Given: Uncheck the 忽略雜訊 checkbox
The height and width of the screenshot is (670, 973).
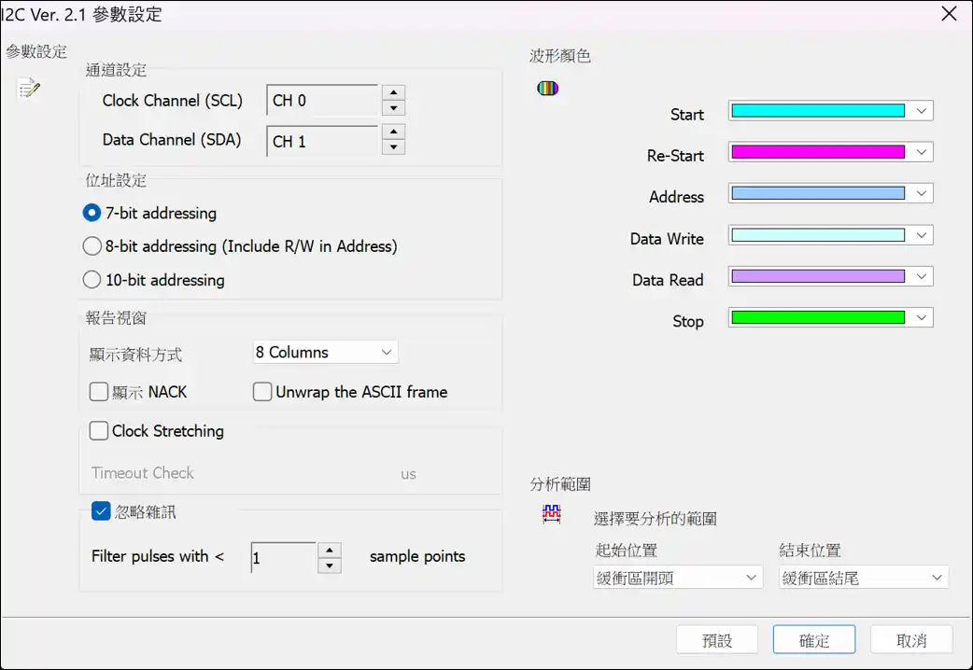Looking at the screenshot, I should click(x=102, y=511).
